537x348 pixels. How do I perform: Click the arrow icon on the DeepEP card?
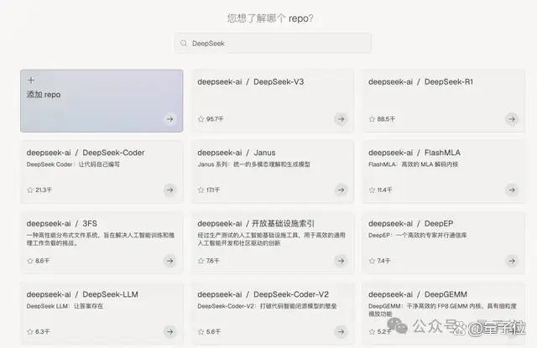(x=512, y=261)
